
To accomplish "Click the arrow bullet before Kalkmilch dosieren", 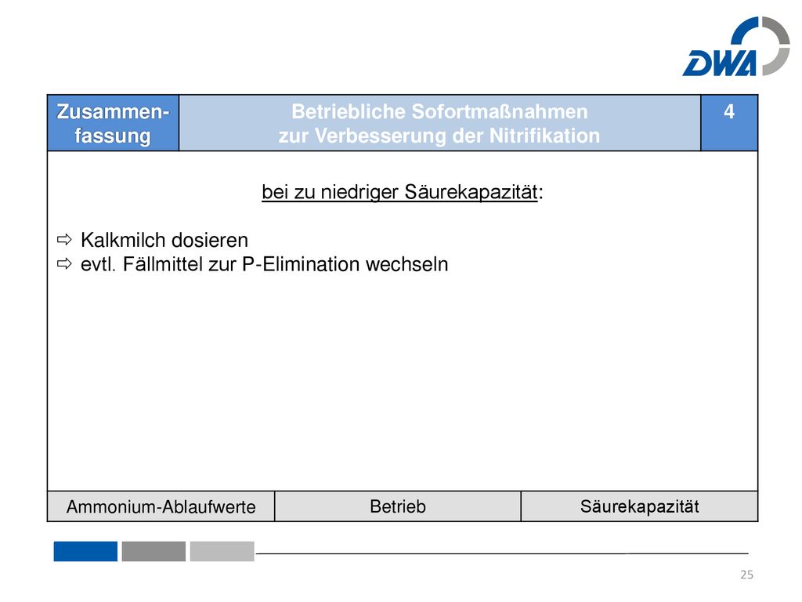I will 64,239.
